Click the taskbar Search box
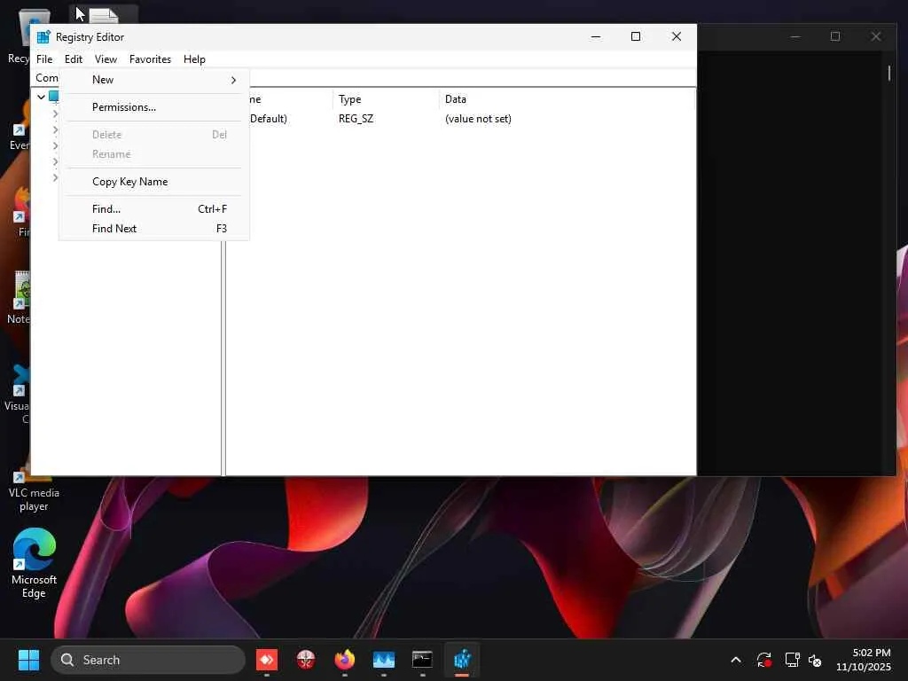This screenshot has width=908, height=681. (148, 660)
